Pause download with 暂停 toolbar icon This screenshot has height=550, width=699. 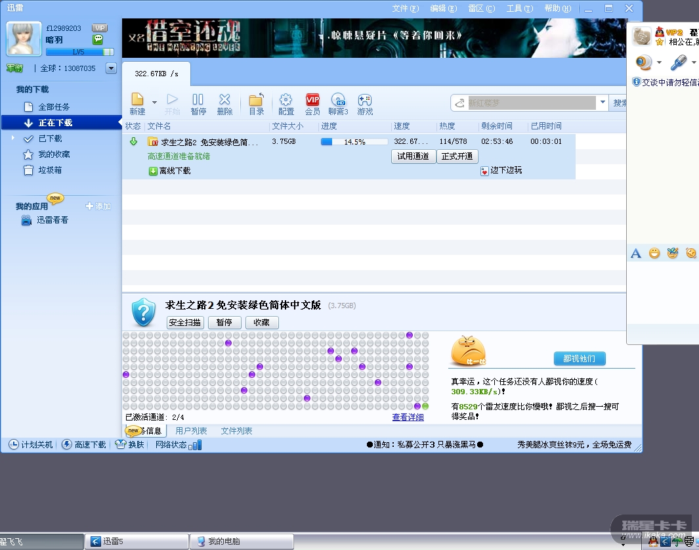pyautogui.click(x=198, y=104)
